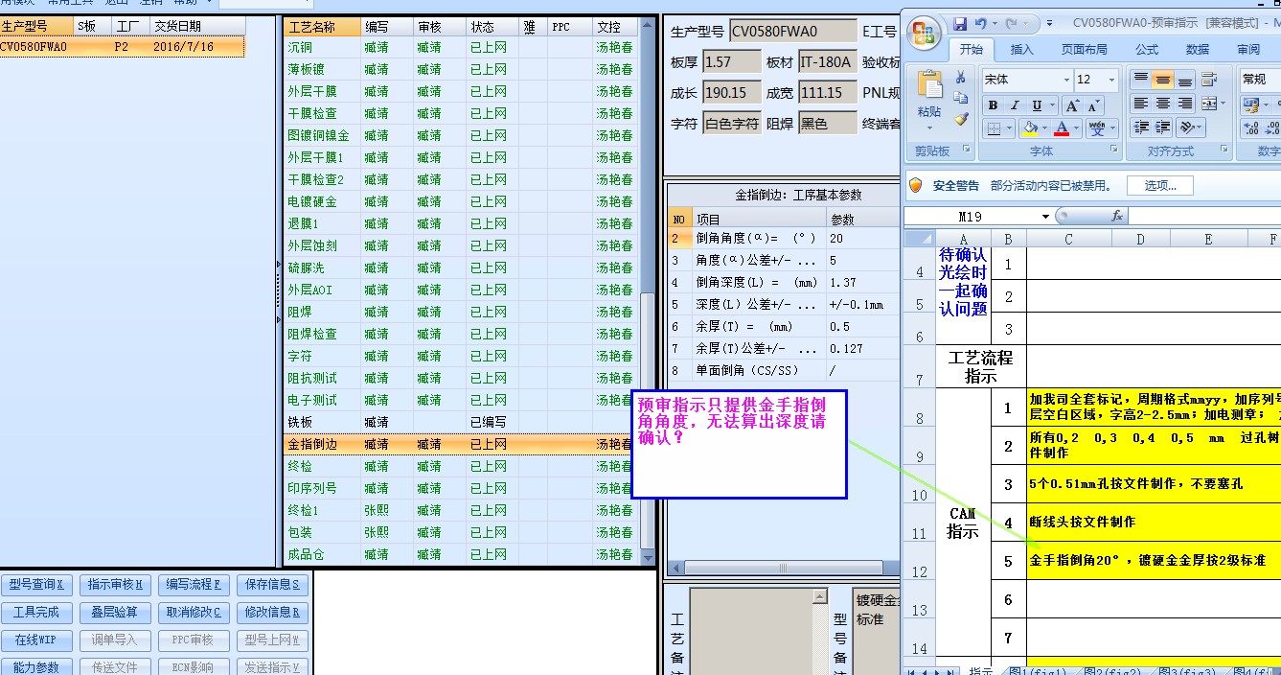Screen dimensions: 1281x675
Task: Click the Cut scissors icon
Action: pos(961,78)
